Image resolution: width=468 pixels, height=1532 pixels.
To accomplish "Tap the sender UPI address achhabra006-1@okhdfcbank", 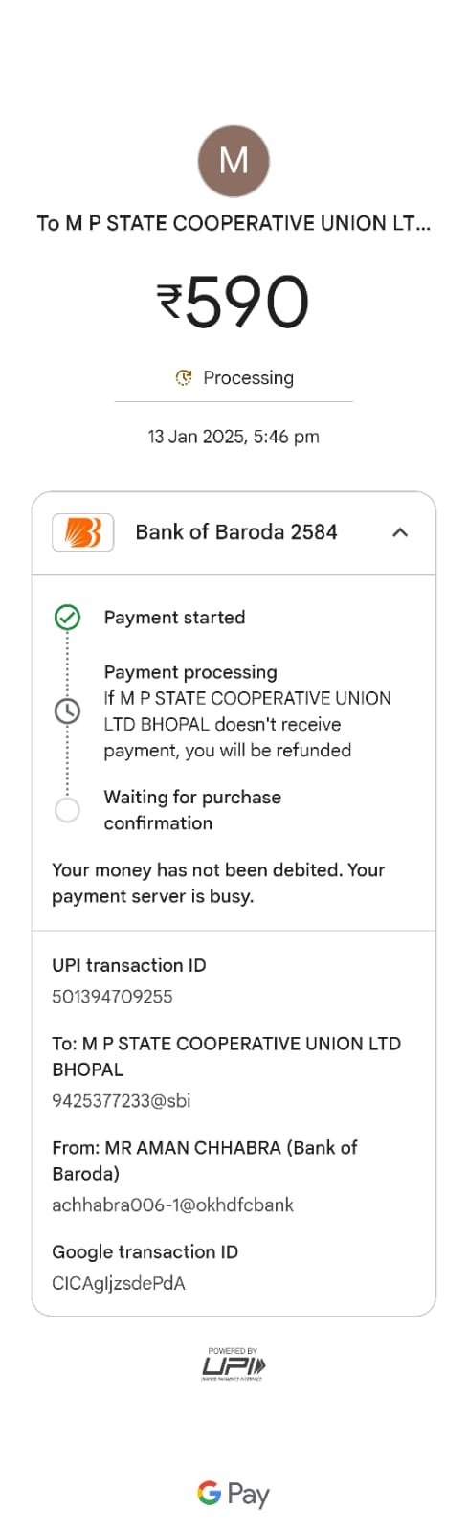I will click(172, 1205).
